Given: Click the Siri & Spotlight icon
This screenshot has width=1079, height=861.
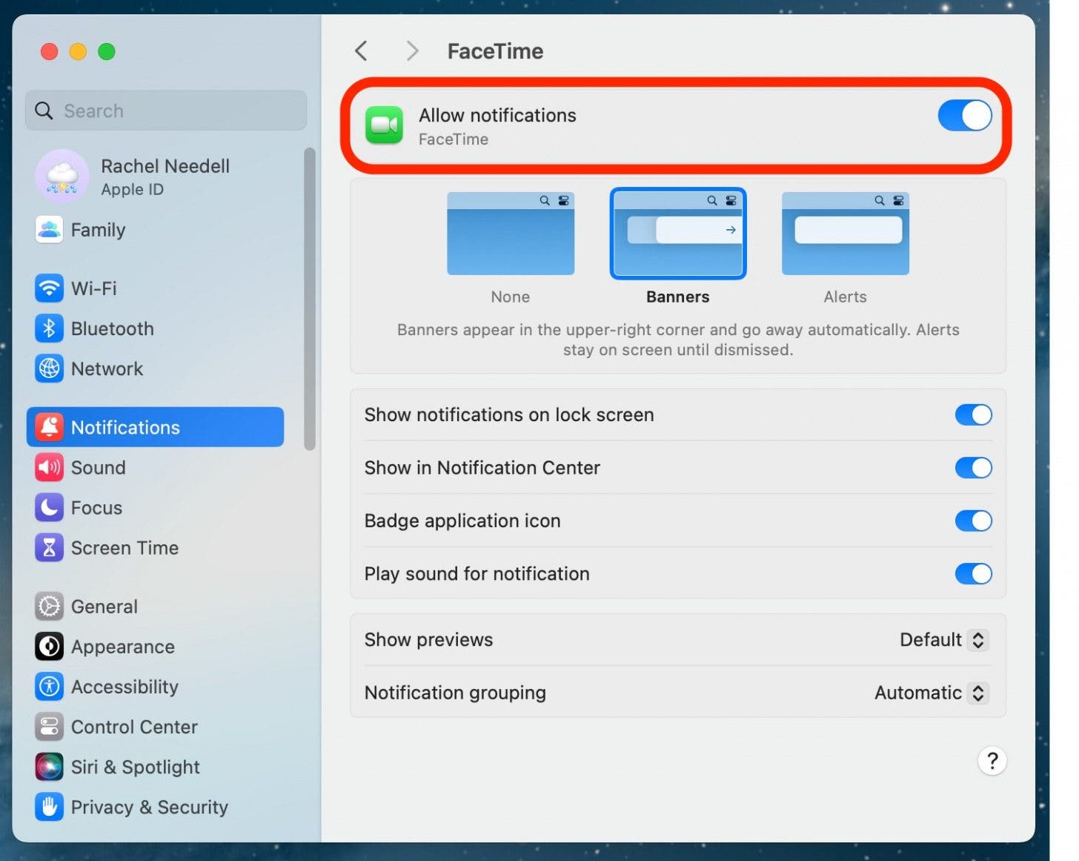Looking at the screenshot, I should click(x=48, y=767).
